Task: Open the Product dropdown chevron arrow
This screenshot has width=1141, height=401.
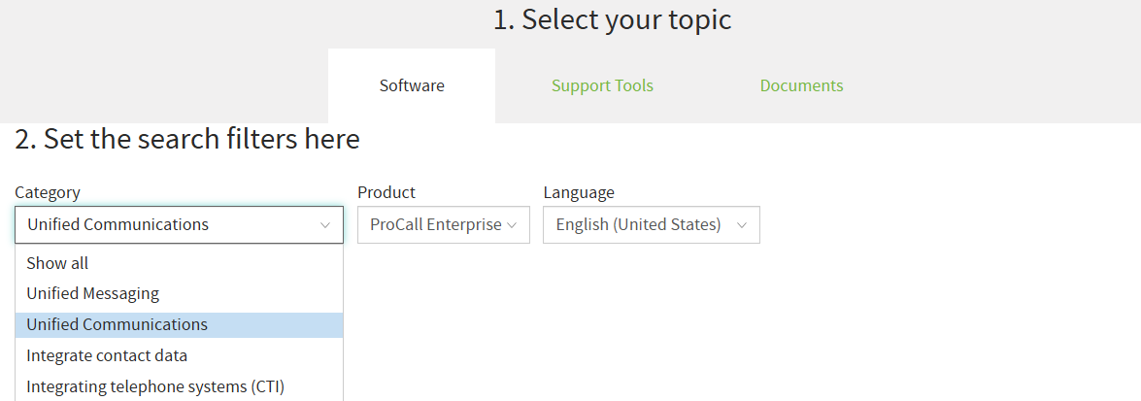Action: tap(512, 225)
